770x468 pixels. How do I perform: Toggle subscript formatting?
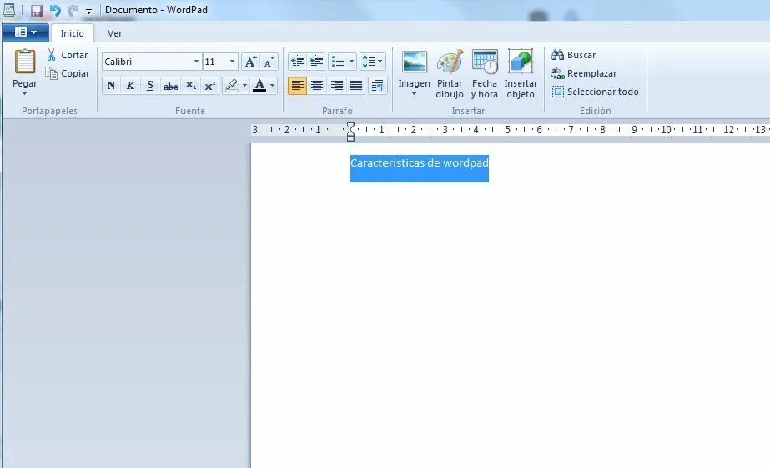(x=190, y=86)
